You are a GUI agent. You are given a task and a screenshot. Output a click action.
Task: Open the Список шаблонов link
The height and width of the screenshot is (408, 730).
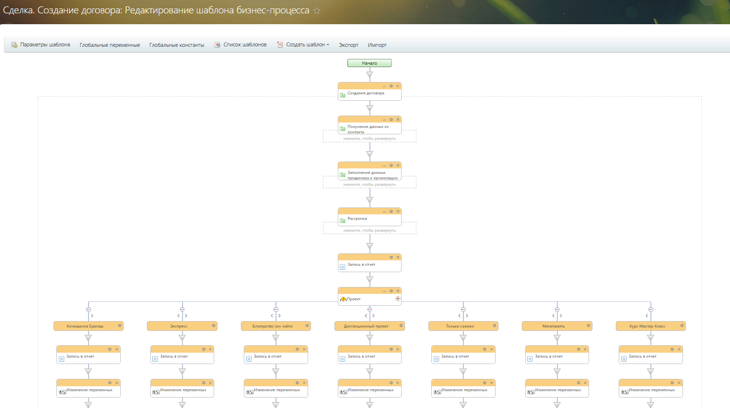pos(244,44)
